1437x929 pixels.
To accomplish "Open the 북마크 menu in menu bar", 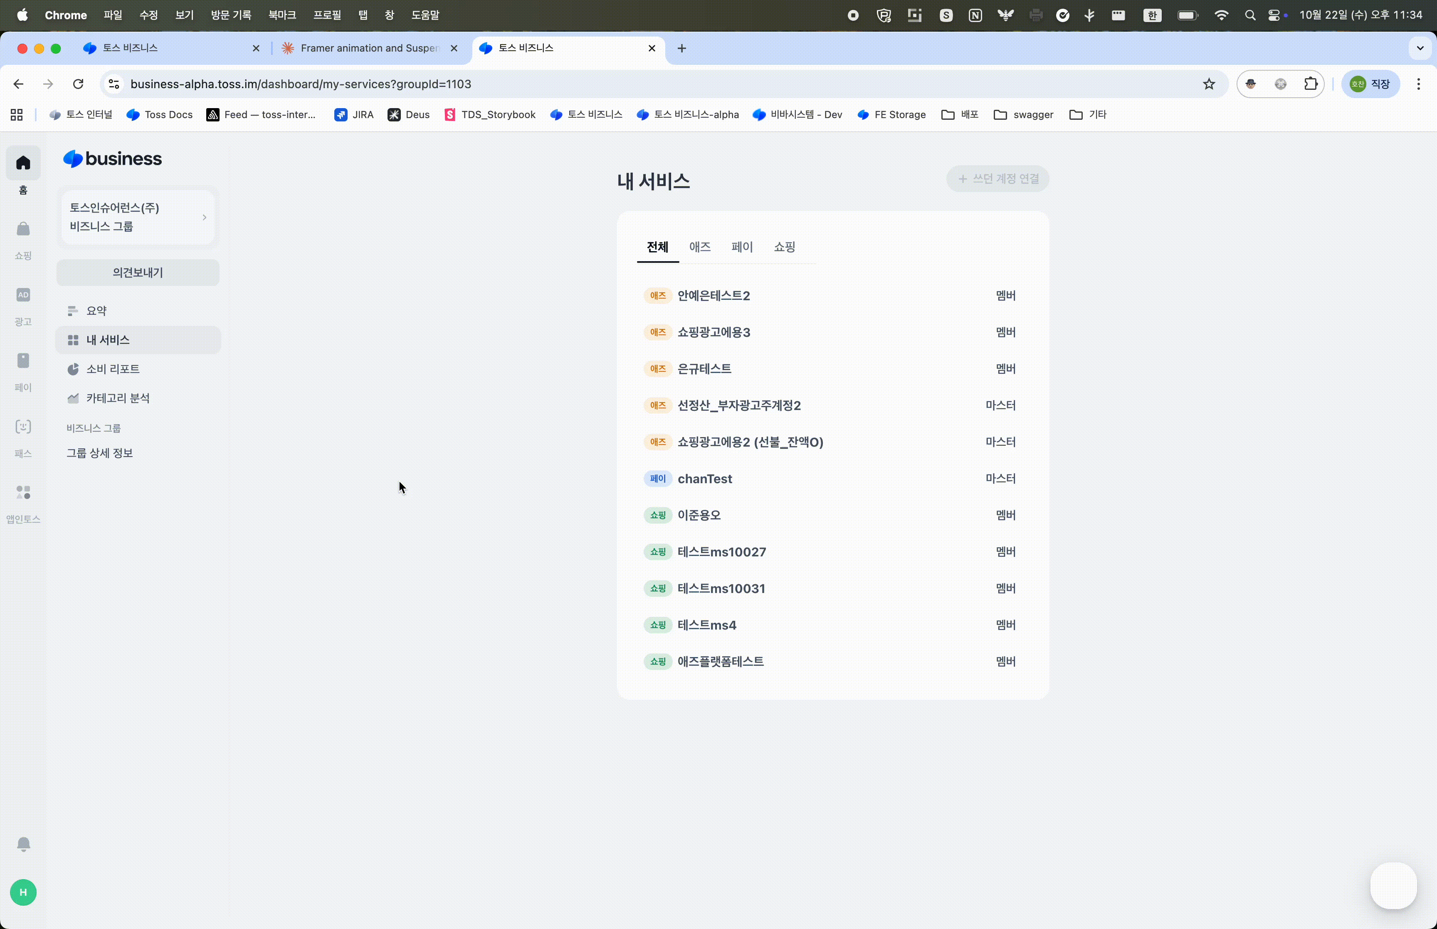I will (x=281, y=15).
